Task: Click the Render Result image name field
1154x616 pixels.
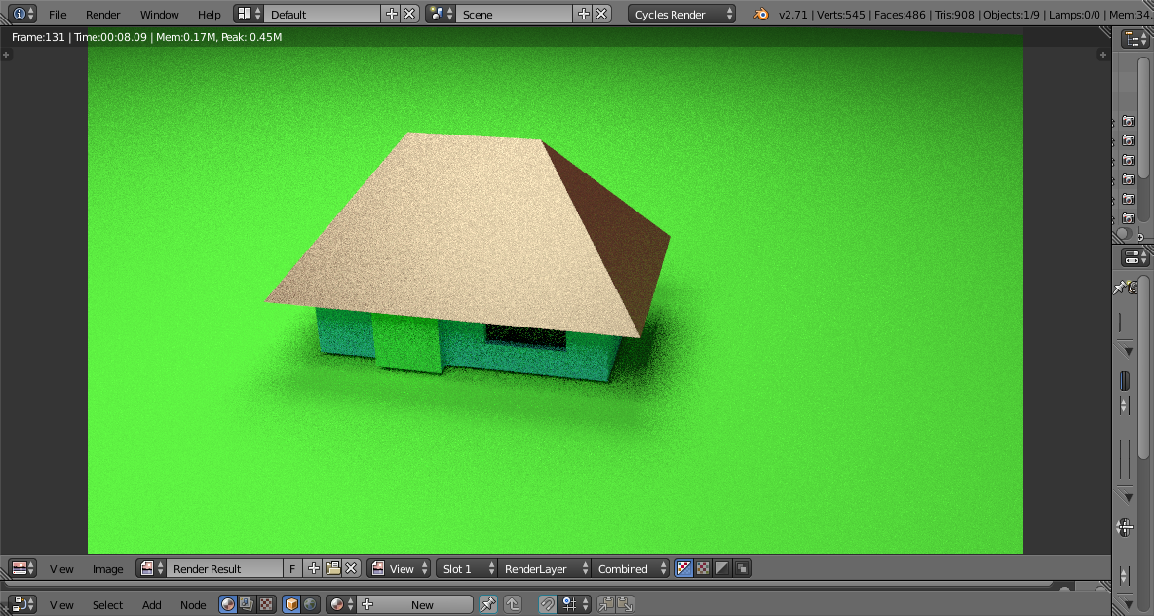Action: pyautogui.click(x=224, y=569)
